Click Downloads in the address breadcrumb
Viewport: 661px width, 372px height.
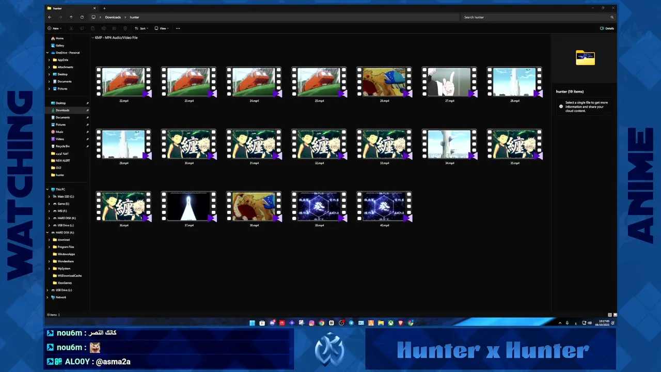113,17
